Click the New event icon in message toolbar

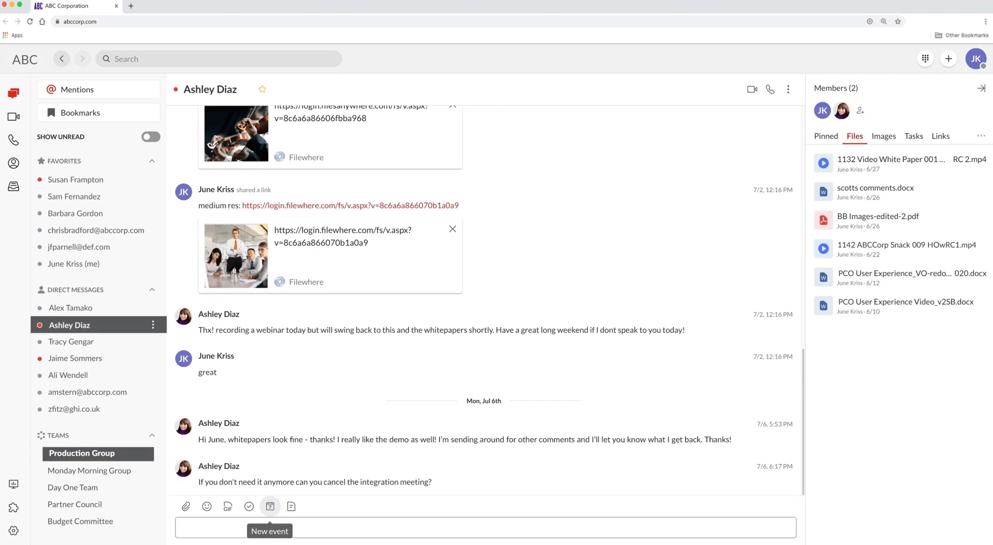270,506
